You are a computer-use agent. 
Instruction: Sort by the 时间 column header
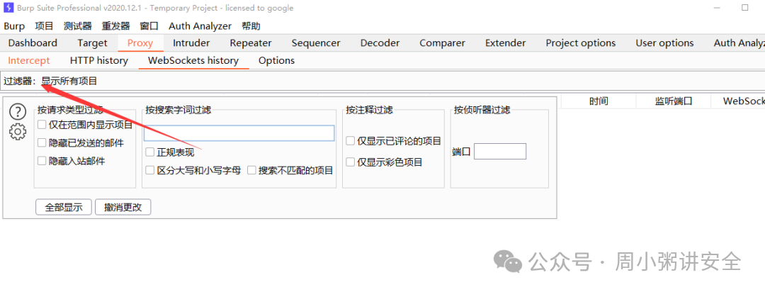coord(599,101)
